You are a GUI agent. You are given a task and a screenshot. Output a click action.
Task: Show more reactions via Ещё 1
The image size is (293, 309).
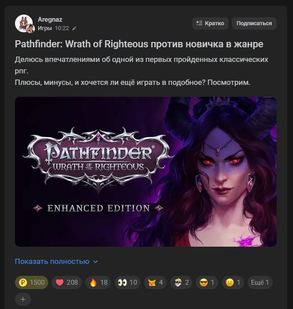pyautogui.click(x=260, y=282)
